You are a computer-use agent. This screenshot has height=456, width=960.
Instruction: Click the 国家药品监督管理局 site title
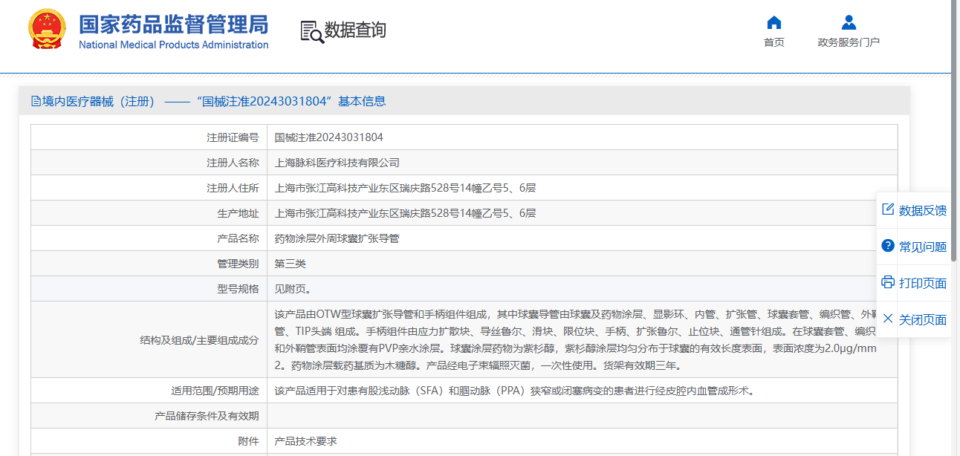pos(173,25)
